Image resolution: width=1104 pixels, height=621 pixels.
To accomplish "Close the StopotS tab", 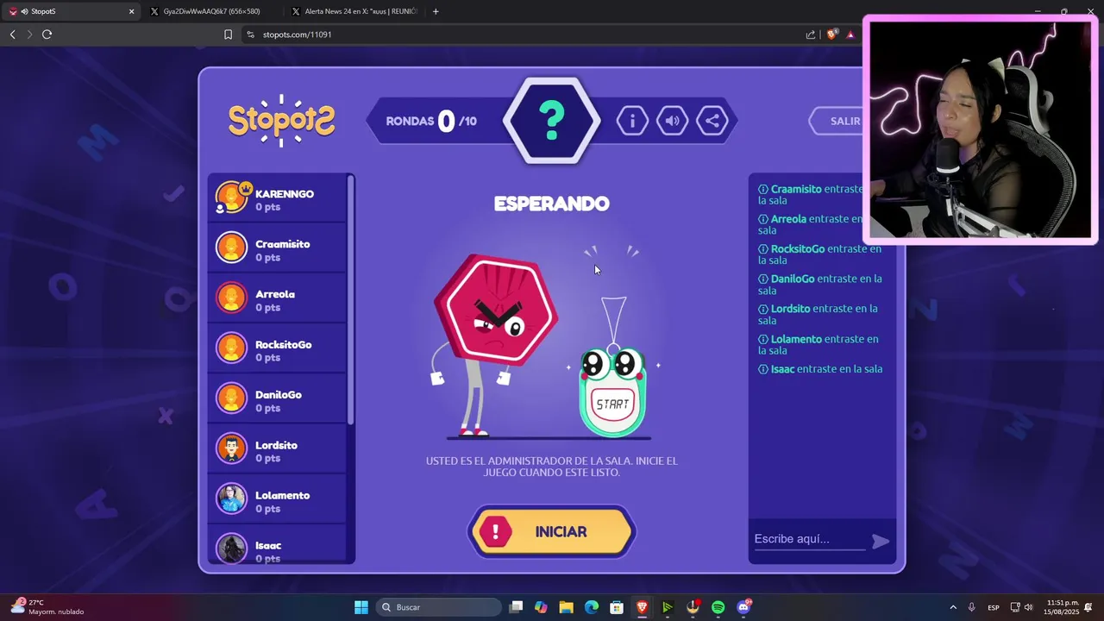I will [x=131, y=11].
